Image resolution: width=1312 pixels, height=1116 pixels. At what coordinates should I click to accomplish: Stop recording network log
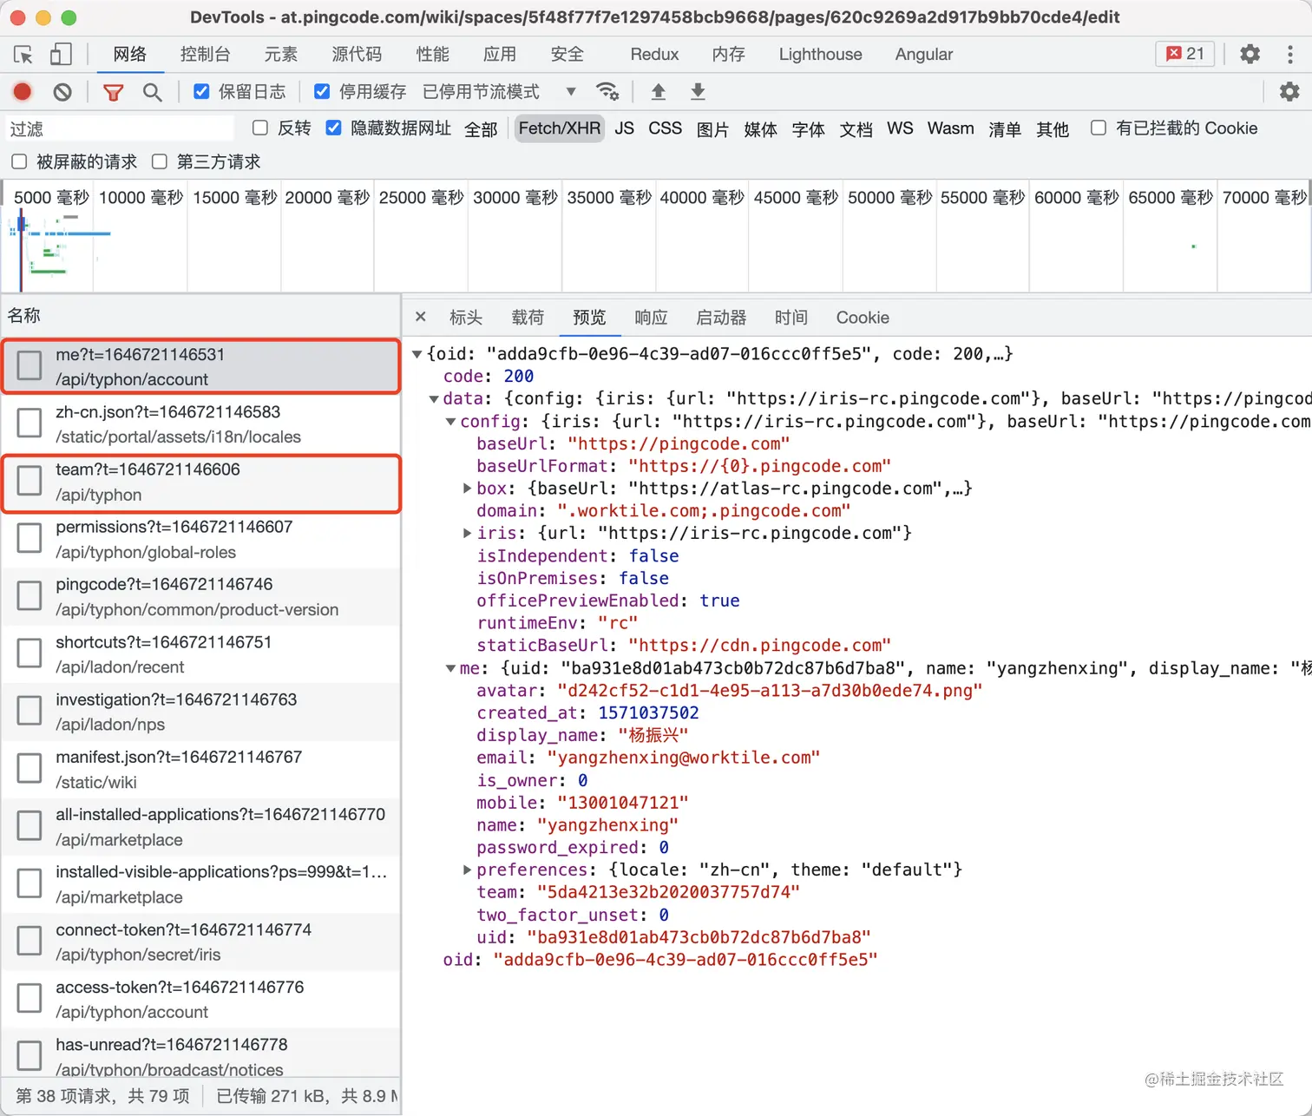point(23,91)
